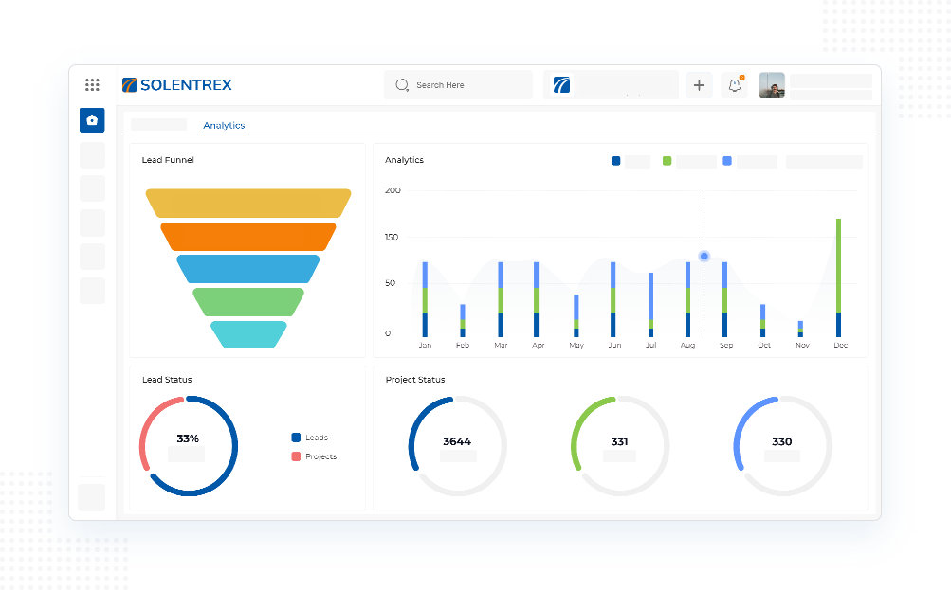Click the Home icon in the sidebar
This screenshot has height=590, width=951.
(92, 120)
